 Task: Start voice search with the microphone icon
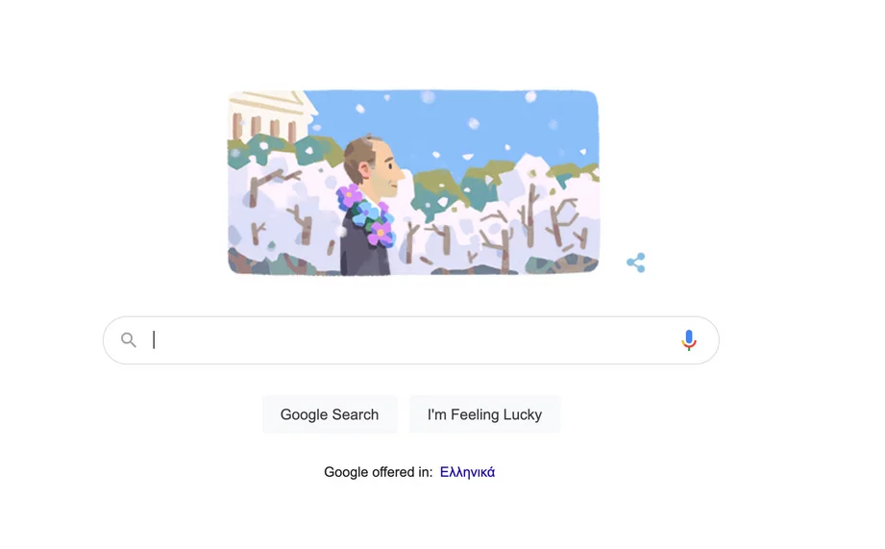pyautogui.click(x=689, y=340)
